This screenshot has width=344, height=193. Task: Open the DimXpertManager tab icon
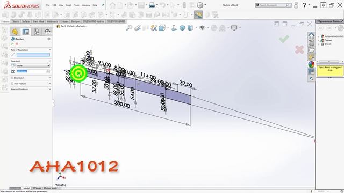pos(47,32)
